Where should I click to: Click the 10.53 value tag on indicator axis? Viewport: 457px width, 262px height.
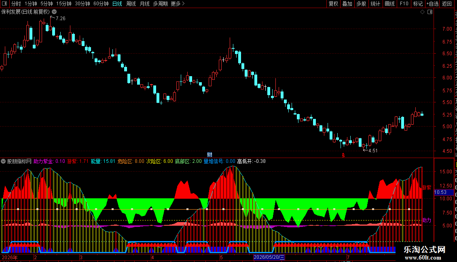[444, 192]
